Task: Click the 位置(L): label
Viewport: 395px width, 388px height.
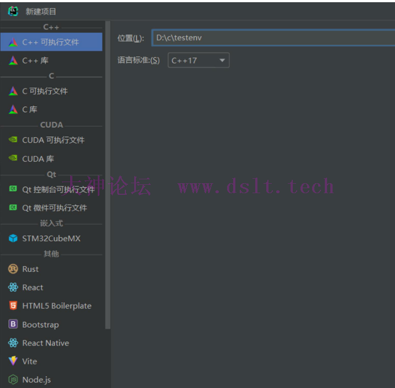Action: (x=131, y=38)
